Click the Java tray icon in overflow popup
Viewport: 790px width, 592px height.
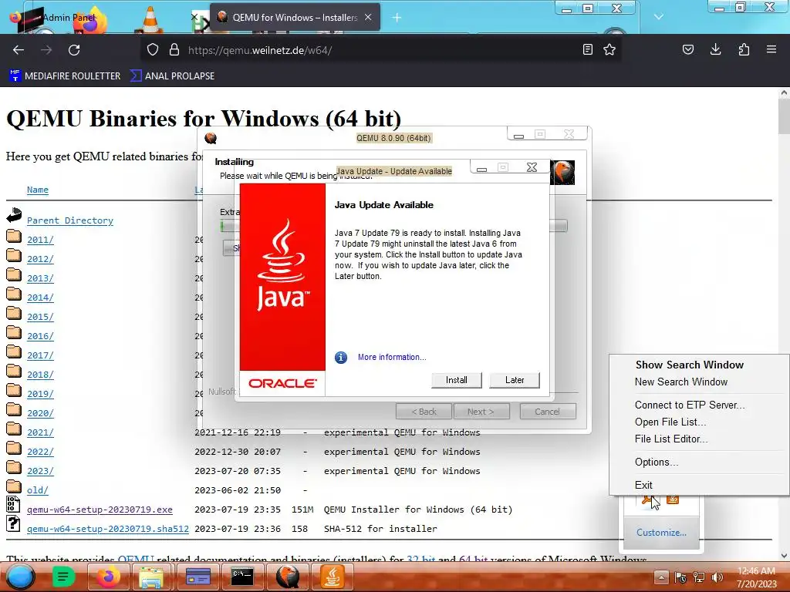click(x=673, y=499)
